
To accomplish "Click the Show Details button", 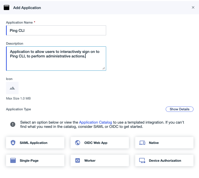I will 179,109.
